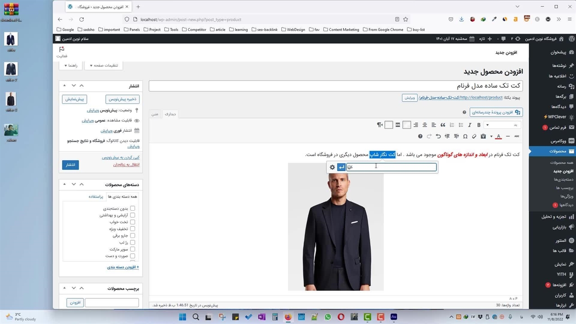Screen dimensions: 576x324
Task: Click the undo arrow in the editor toolbar
Action: point(438,136)
